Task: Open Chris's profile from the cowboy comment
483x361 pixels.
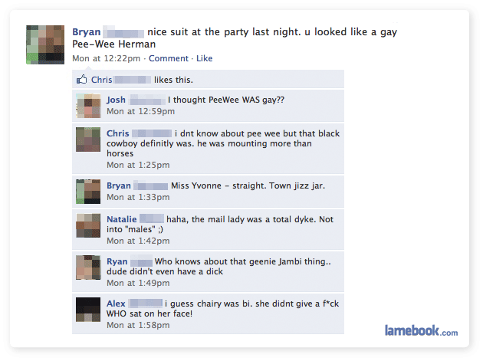Action: coord(117,133)
